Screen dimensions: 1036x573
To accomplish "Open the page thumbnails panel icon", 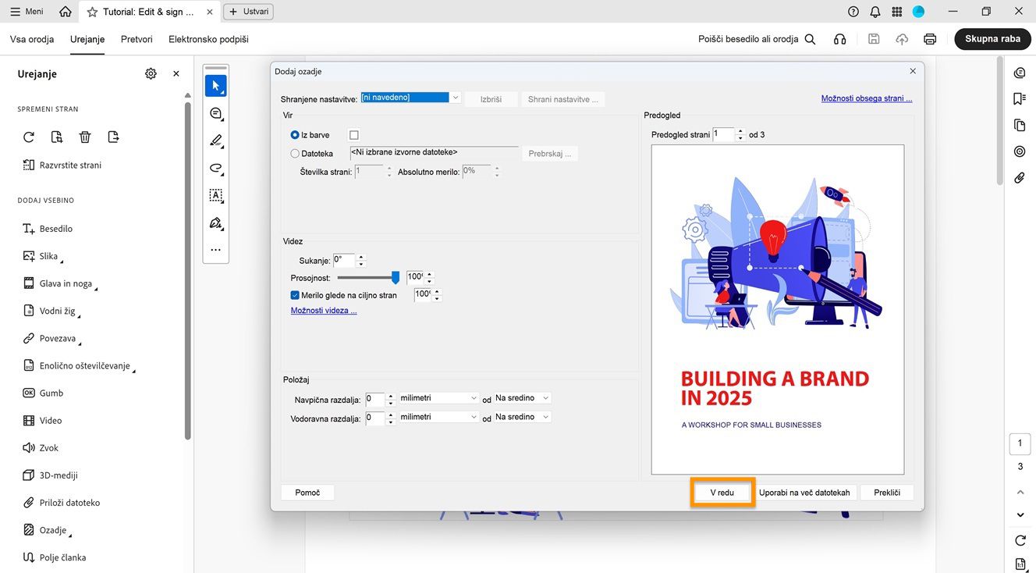I will (1020, 125).
